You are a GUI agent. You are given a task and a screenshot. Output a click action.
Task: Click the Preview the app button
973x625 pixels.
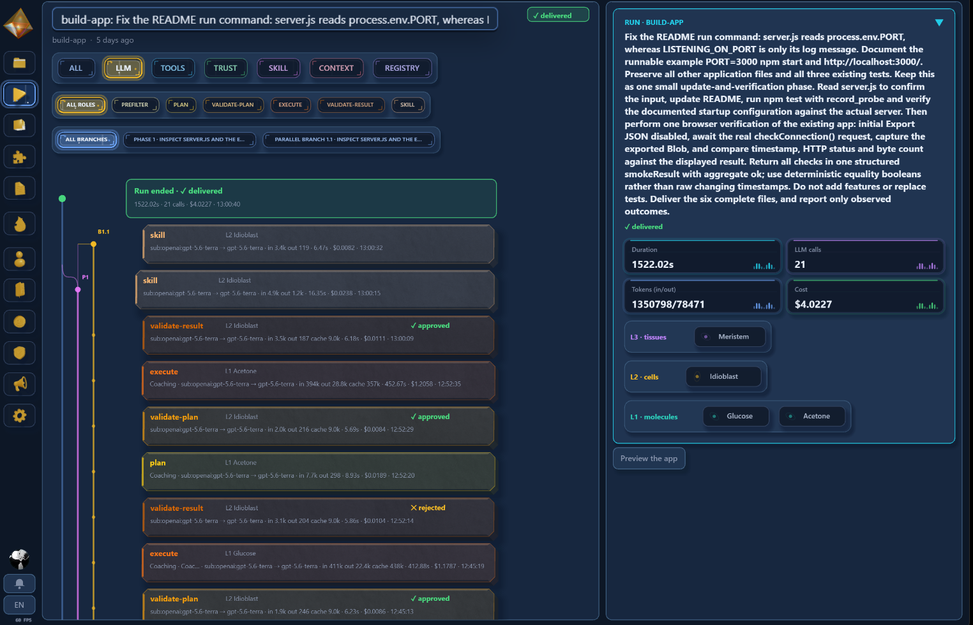(x=649, y=459)
